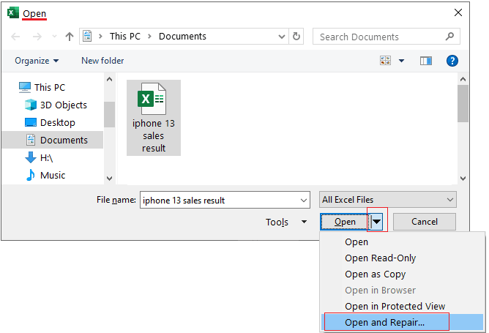Viewport: 489px width, 333px height.
Task: Open the help question mark icon
Action: 452,61
